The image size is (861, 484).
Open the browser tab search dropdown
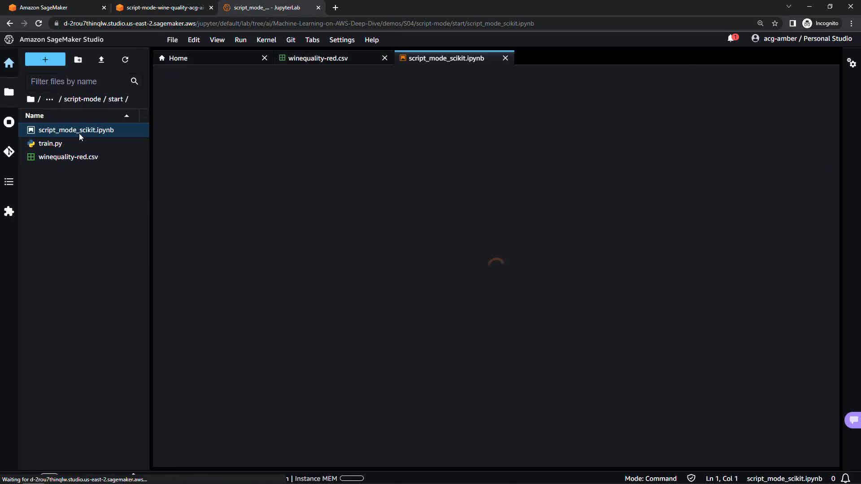tap(788, 7)
